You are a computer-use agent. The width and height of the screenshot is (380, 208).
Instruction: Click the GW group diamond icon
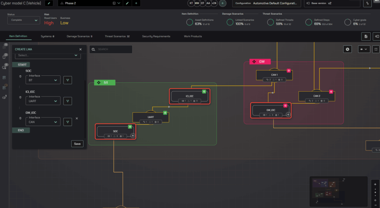tap(254, 62)
